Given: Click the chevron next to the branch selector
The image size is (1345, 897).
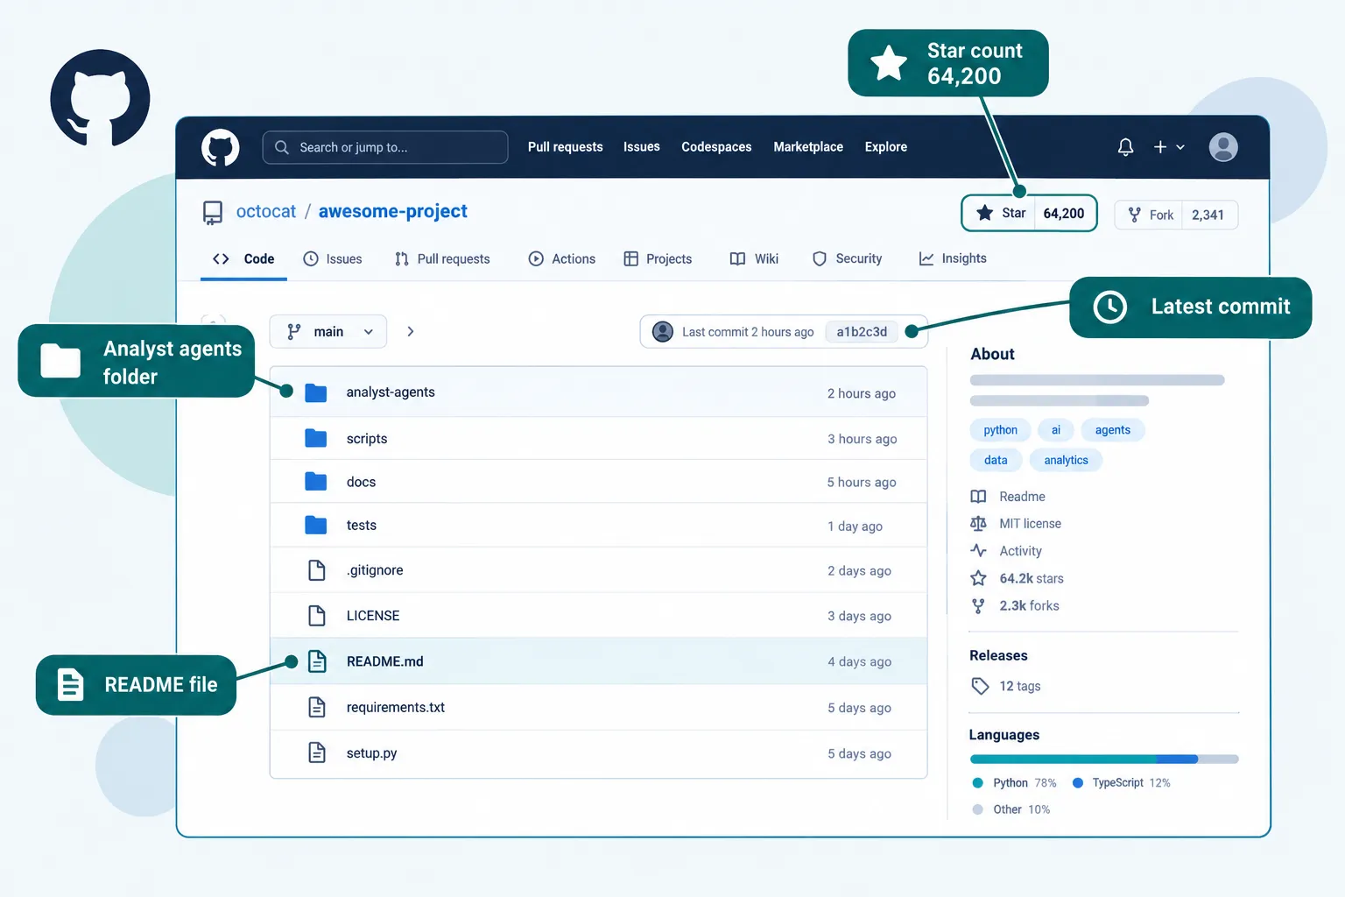Looking at the screenshot, I should coord(411,332).
